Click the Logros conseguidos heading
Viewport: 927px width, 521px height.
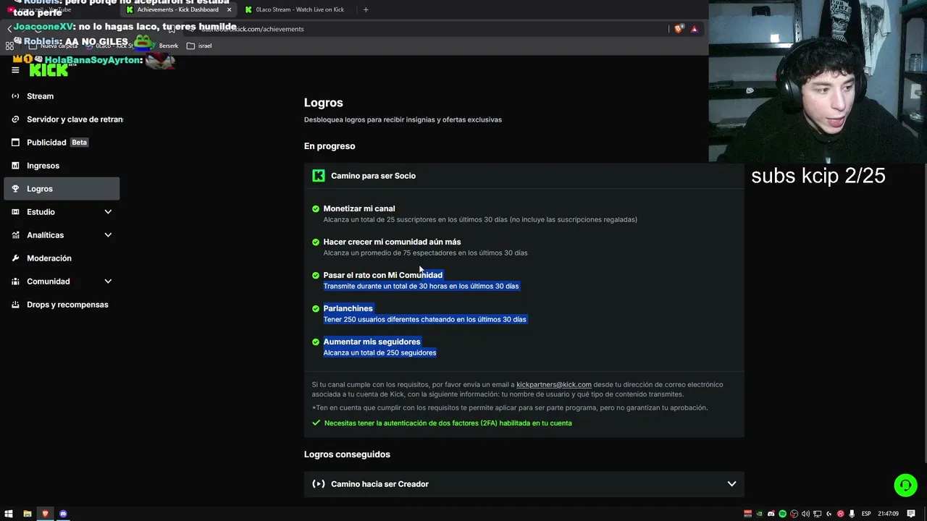(347, 454)
